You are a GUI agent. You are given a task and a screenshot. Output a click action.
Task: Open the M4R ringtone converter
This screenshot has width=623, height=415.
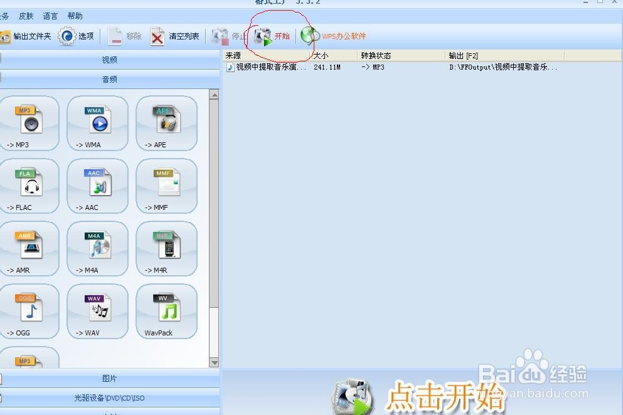point(166,249)
